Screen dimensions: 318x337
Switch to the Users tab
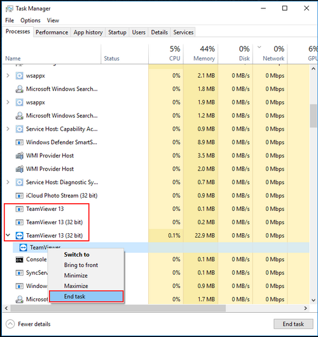click(139, 32)
